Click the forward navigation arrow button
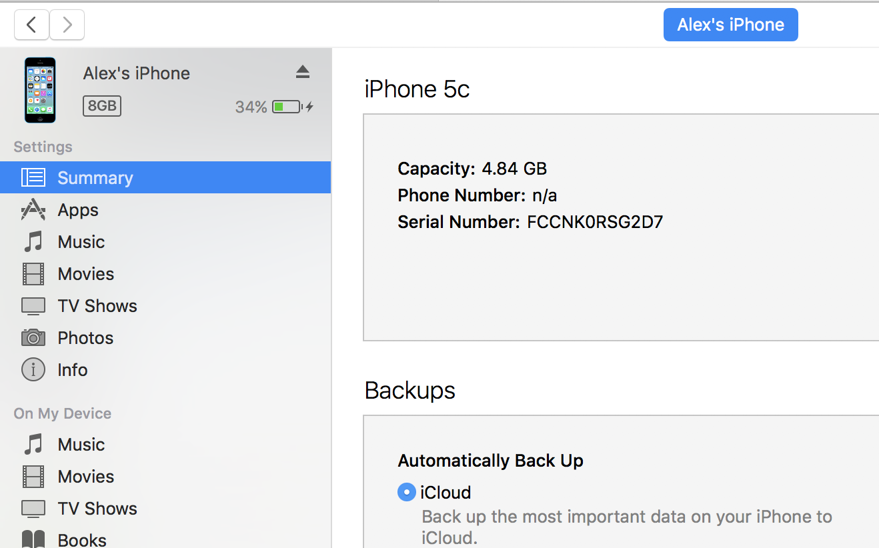This screenshot has width=879, height=548. (67, 25)
